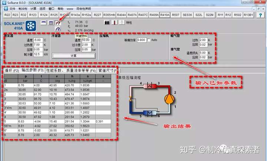Select refrigerant R152a
267x161 pixels.
86,15
